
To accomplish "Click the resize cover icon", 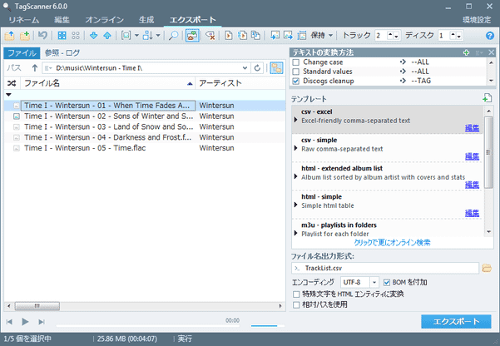I will coord(302,36).
